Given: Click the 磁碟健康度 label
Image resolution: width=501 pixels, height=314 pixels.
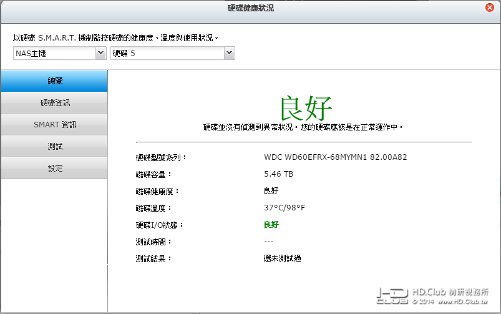Looking at the screenshot, I should 157,191.
